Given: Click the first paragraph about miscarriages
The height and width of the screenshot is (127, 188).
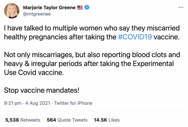Looking at the screenshot, I should coord(88,33).
